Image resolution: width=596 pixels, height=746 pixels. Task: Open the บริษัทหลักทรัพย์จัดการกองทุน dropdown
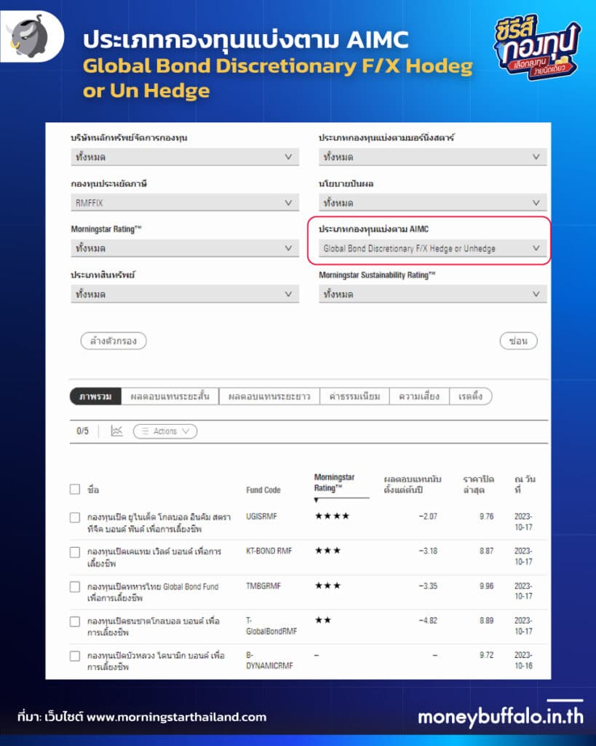point(184,157)
